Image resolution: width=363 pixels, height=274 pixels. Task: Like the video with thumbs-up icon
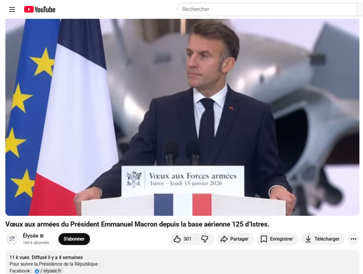coord(177,239)
